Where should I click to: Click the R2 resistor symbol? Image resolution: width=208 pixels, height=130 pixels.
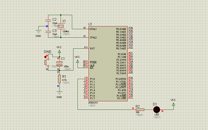140,110
